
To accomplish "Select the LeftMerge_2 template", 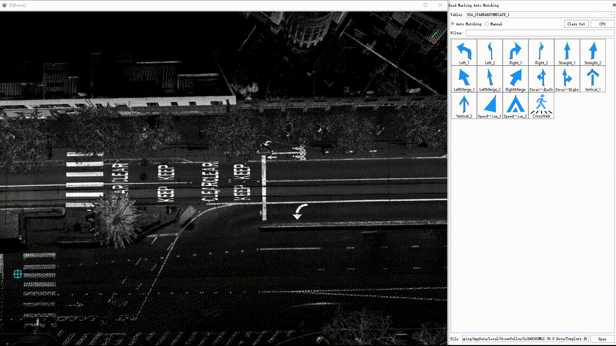I will click(490, 79).
